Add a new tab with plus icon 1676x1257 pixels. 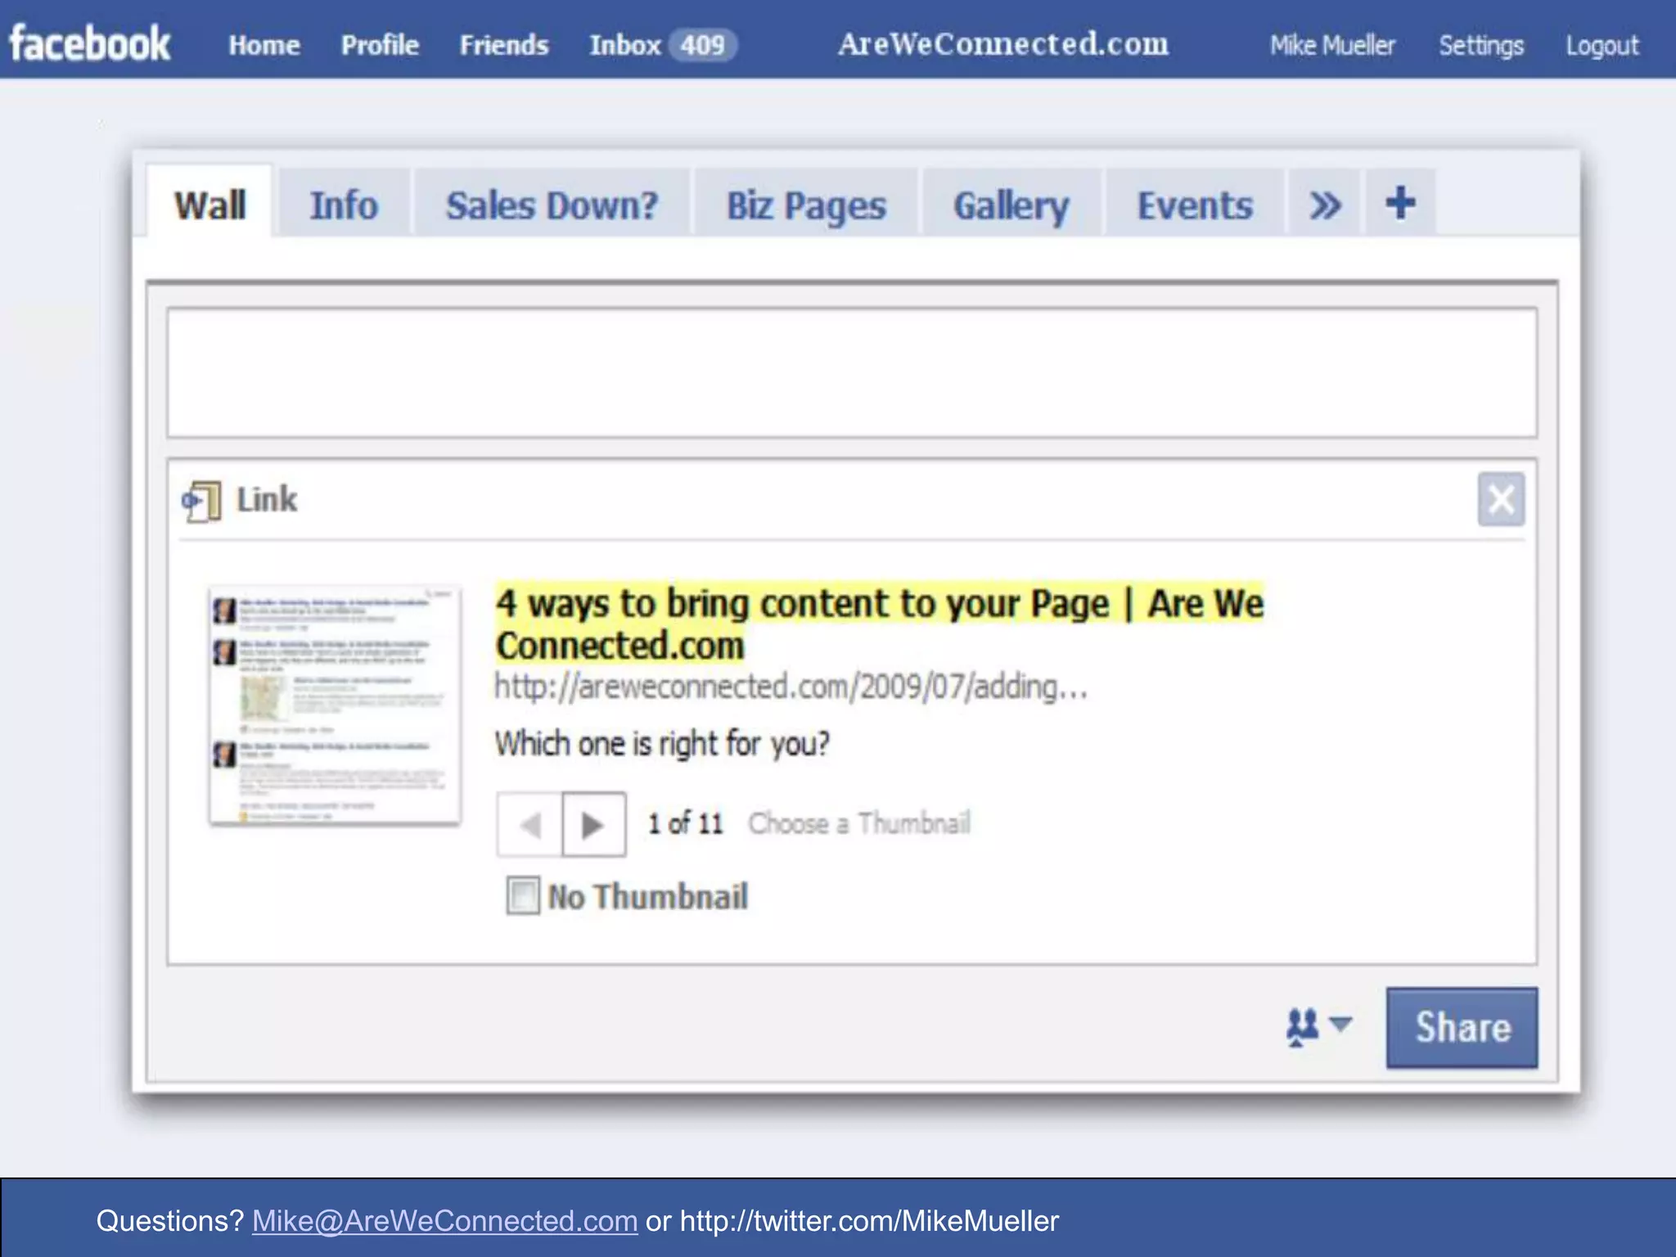[x=1400, y=203]
